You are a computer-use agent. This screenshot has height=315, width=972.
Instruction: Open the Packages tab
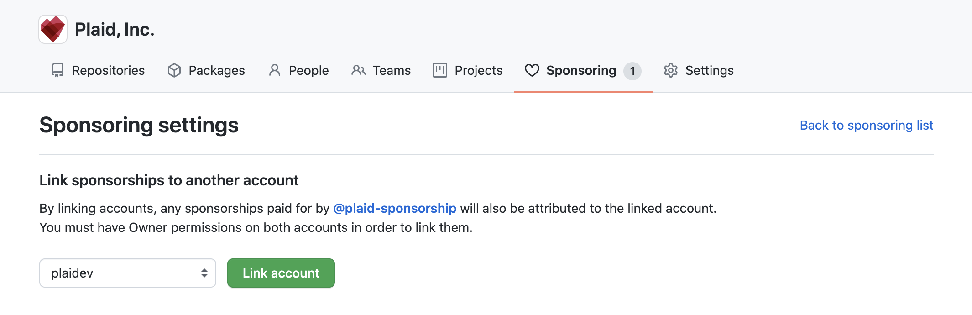(x=217, y=70)
